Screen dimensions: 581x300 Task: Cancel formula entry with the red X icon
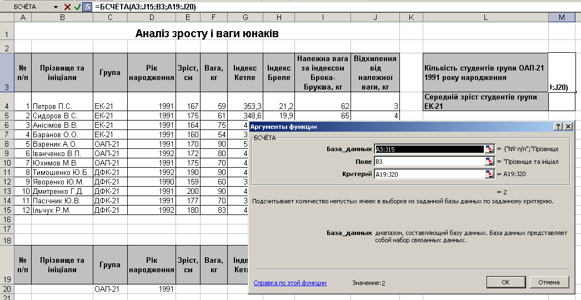[x=67, y=7]
